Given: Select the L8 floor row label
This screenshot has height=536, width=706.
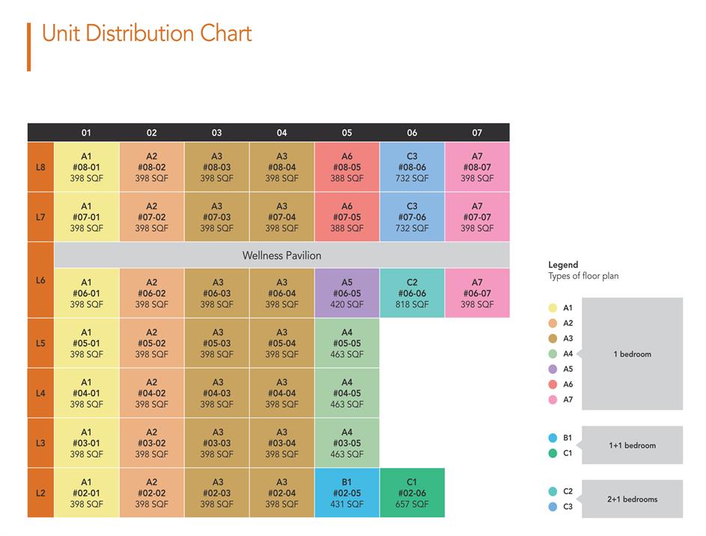Looking at the screenshot, I should pyautogui.click(x=40, y=167).
